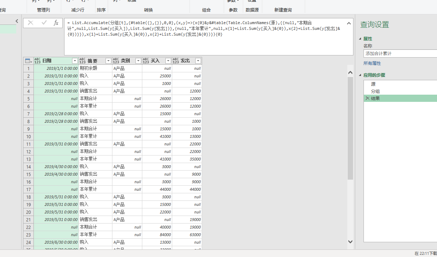Select the 源 step in applied steps
This screenshot has height=257, width=437.
tap(374, 84)
